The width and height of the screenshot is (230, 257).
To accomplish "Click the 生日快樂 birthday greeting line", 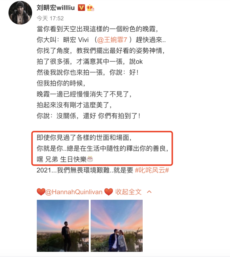I will click(x=65, y=159).
